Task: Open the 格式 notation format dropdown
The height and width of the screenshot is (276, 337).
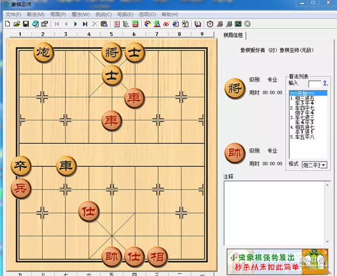Action: (x=314, y=165)
